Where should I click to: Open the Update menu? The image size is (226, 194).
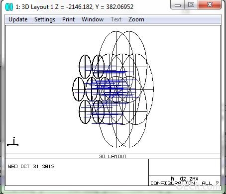tap(18, 19)
